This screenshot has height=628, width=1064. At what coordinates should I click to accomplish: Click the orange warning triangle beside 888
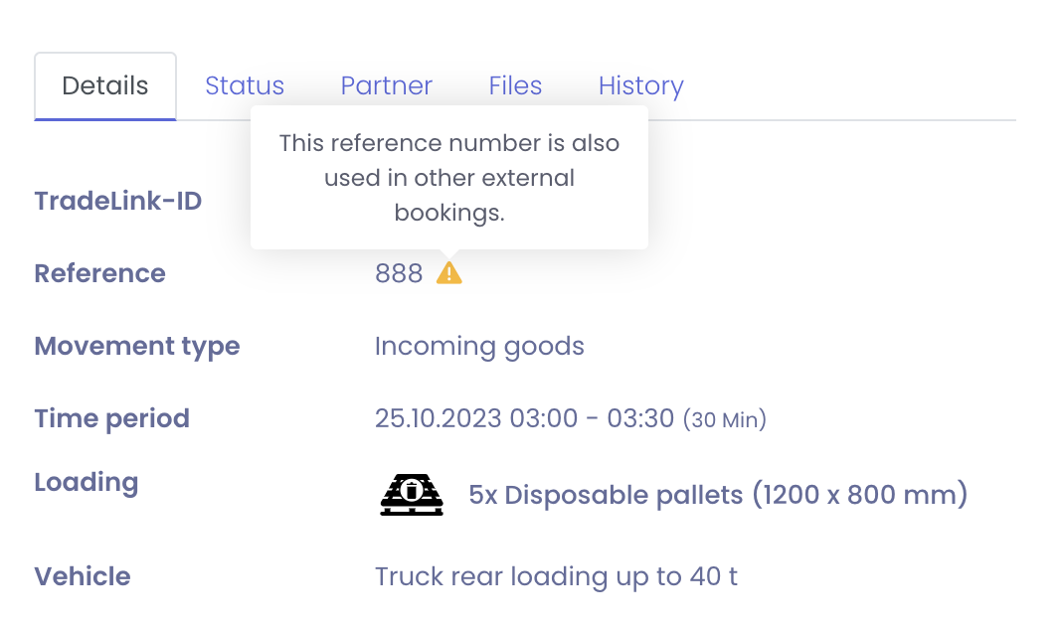[449, 273]
